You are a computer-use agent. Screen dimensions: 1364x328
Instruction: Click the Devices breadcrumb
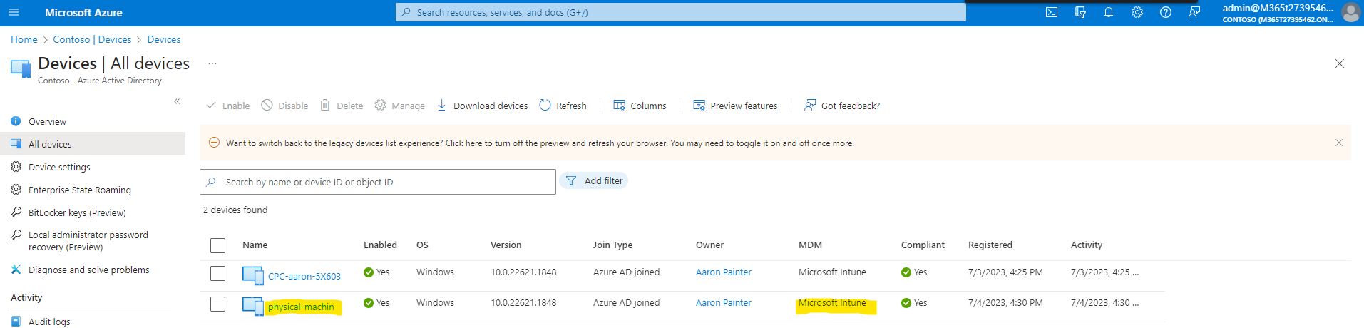(164, 39)
